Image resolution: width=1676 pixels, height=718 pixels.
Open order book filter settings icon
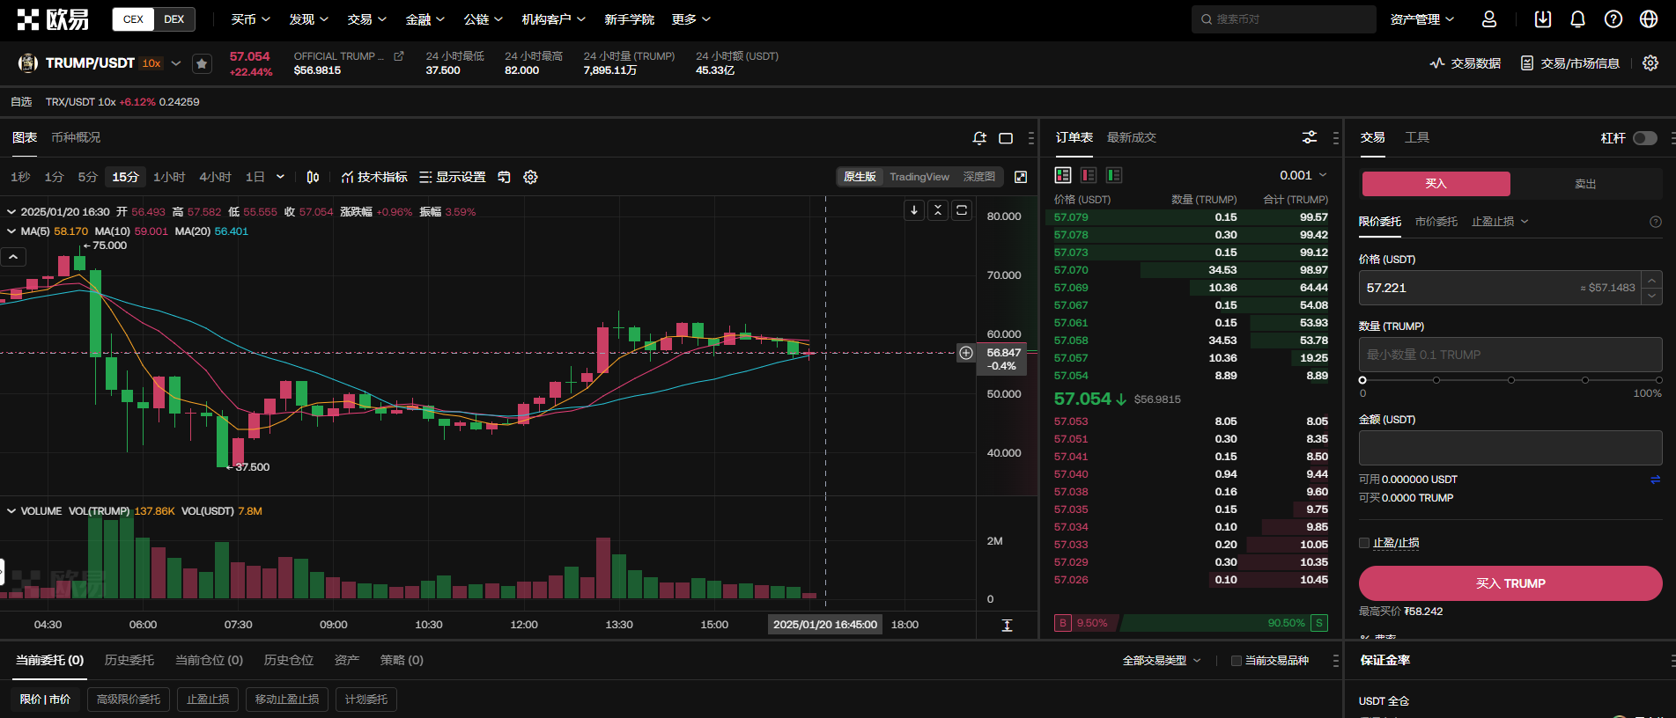(x=1310, y=137)
